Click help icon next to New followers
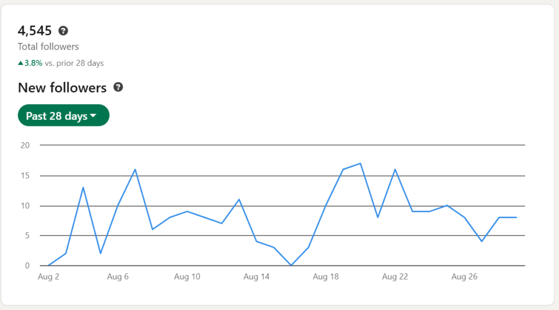This screenshot has height=310, width=559. 118,87
